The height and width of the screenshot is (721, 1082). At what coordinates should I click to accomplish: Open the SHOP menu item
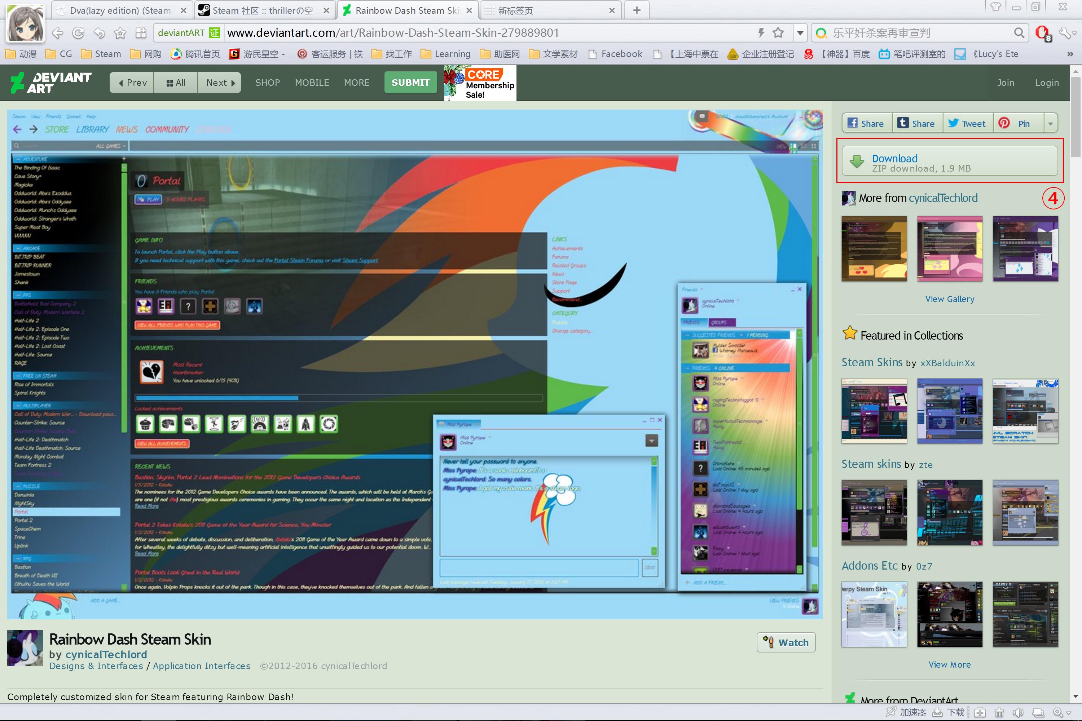pyautogui.click(x=267, y=83)
